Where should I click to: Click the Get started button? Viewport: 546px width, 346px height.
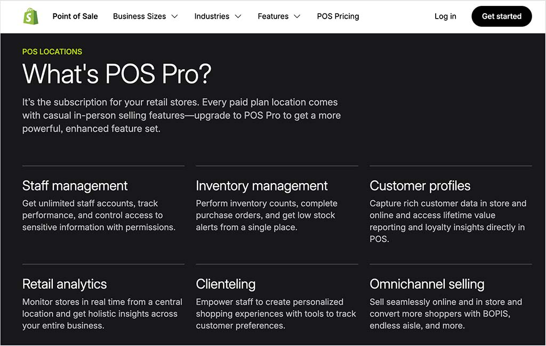tap(501, 17)
